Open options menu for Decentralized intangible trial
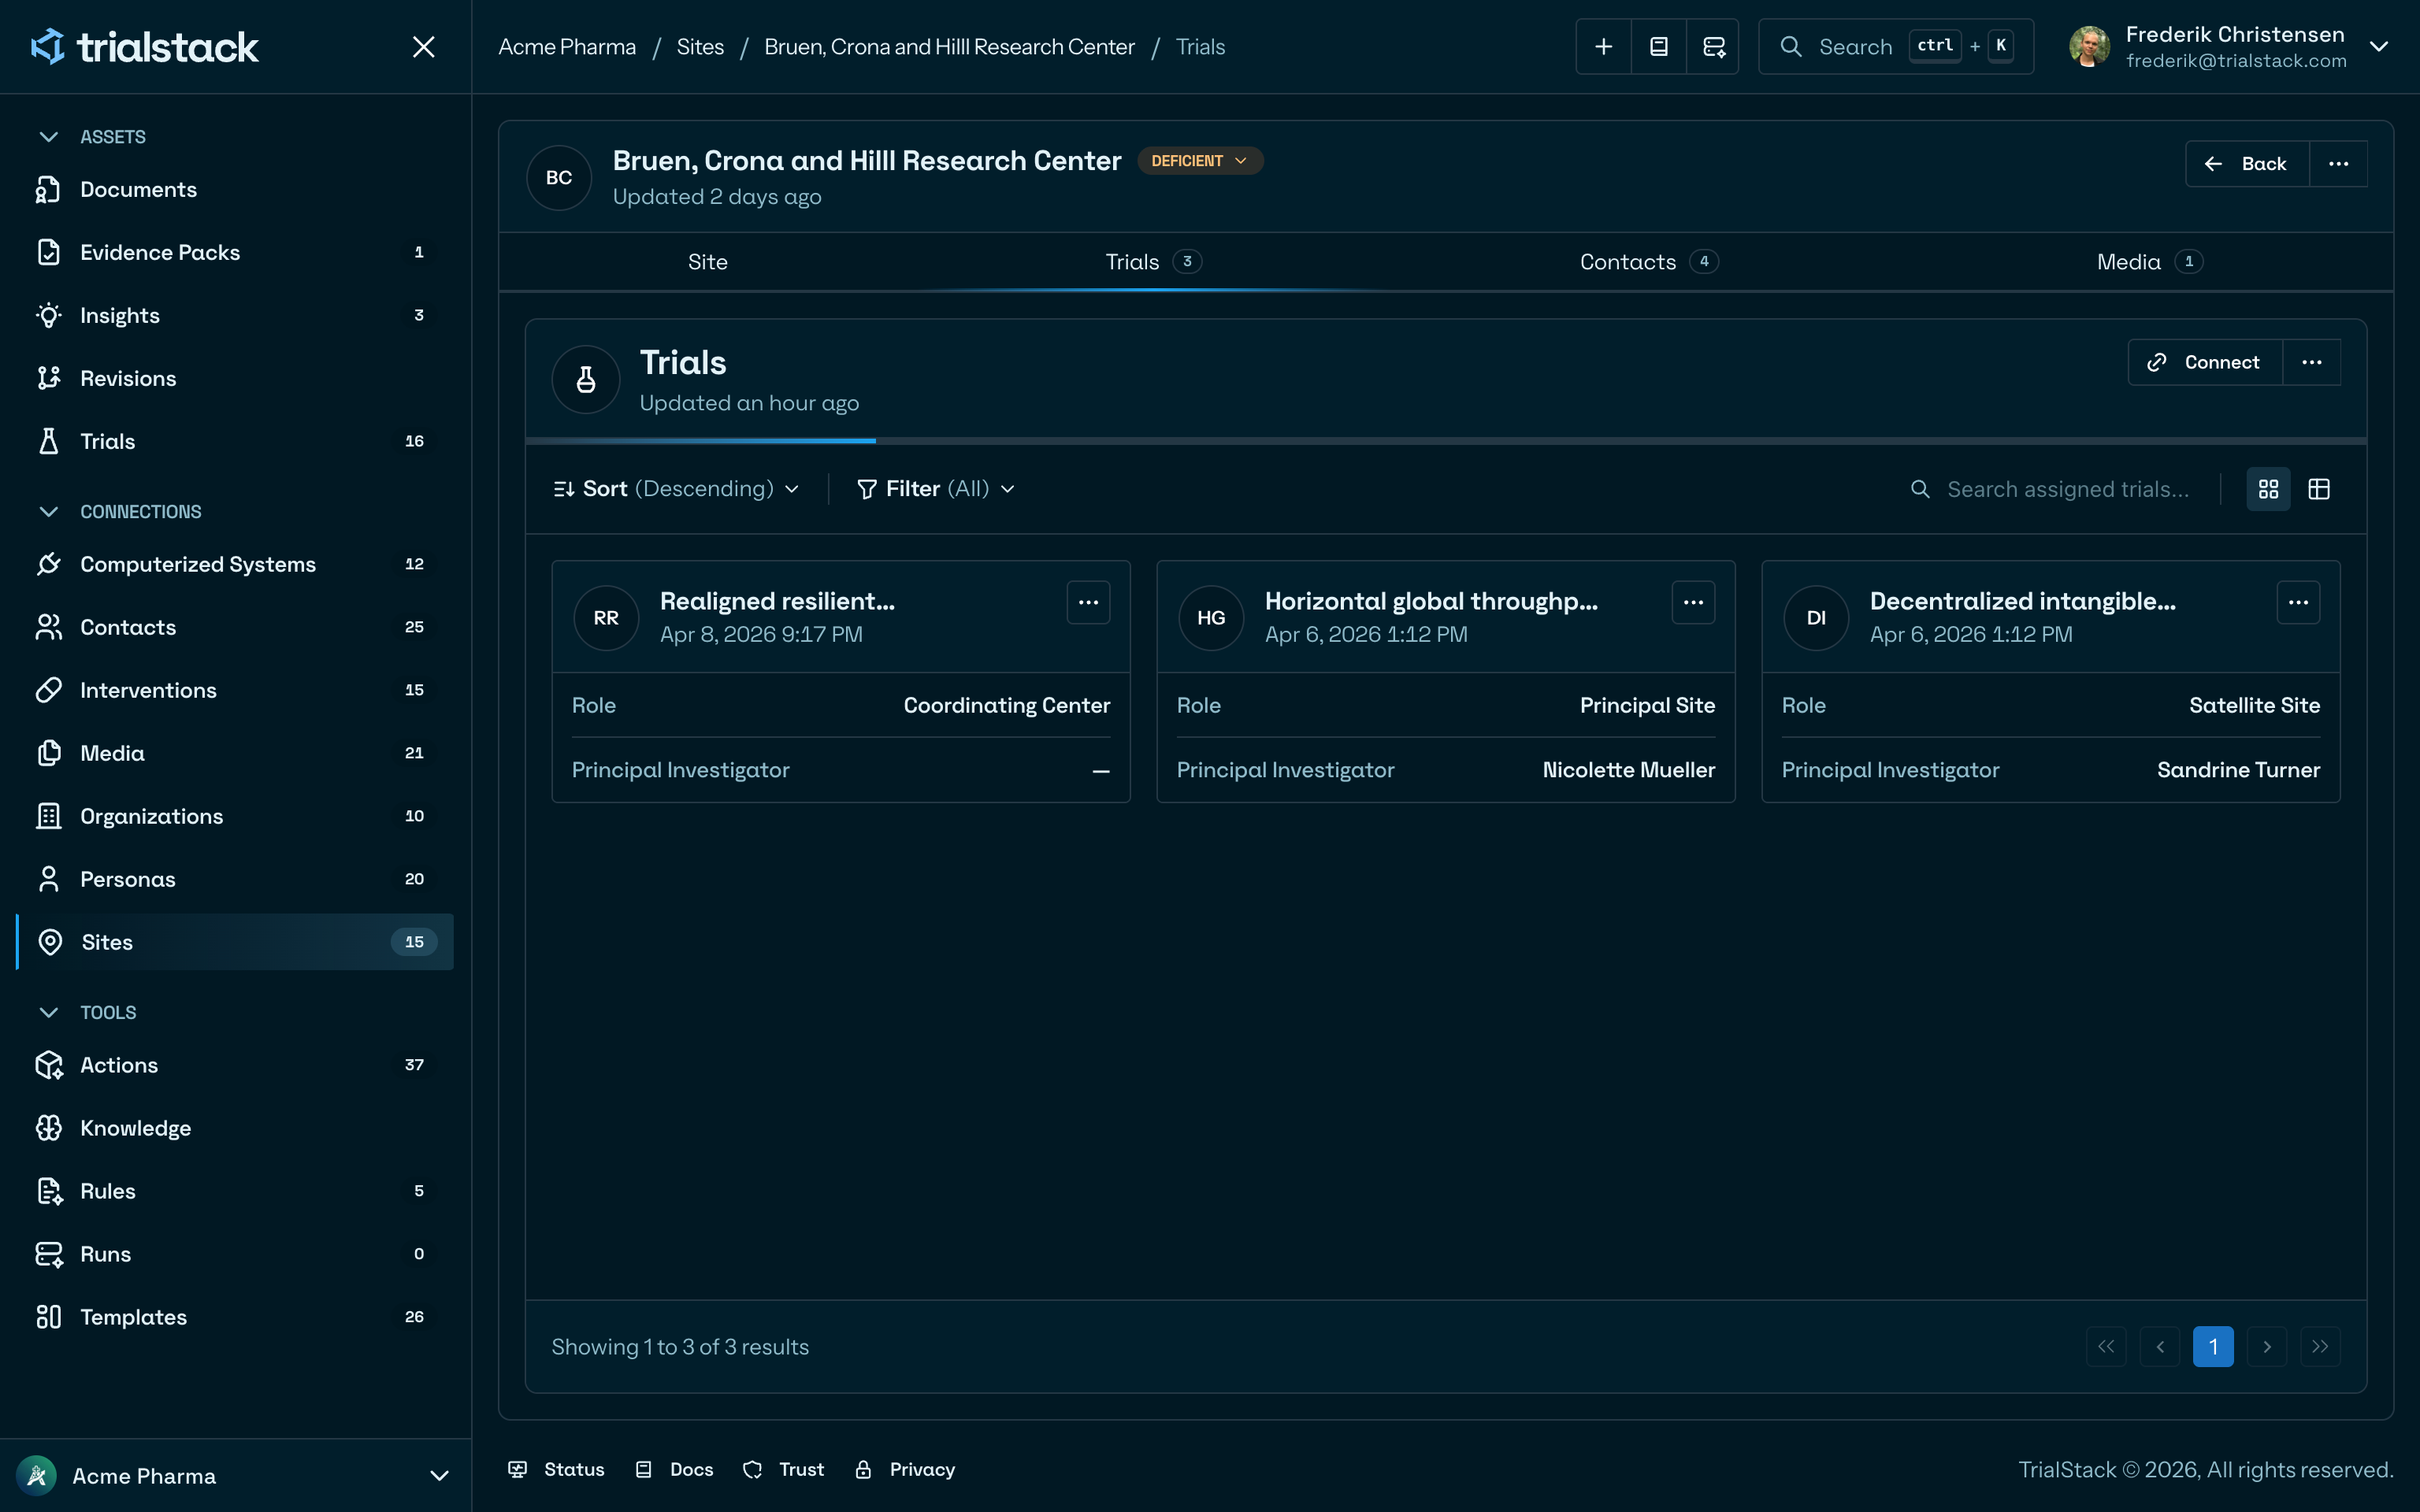Screen dimensions: 2420x1512 (2298, 602)
